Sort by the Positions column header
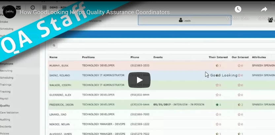Viewport: 275px width, 135px height. [88, 57]
